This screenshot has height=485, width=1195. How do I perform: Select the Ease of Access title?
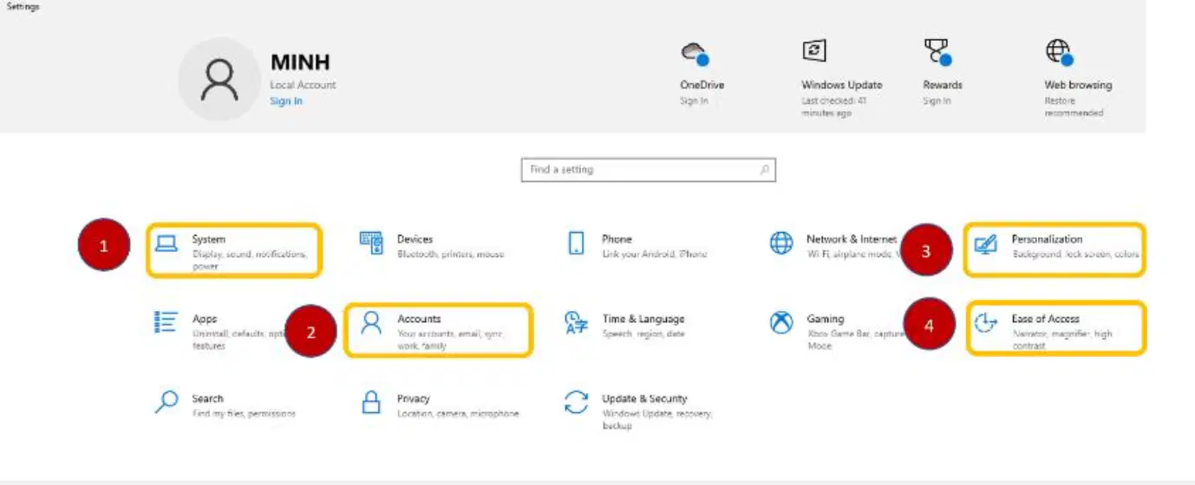coord(1045,319)
